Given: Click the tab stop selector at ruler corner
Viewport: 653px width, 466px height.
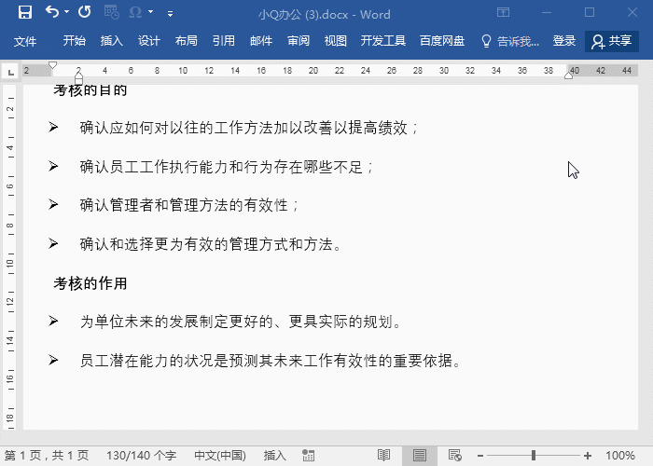Looking at the screenshot, I should point(10,72).
